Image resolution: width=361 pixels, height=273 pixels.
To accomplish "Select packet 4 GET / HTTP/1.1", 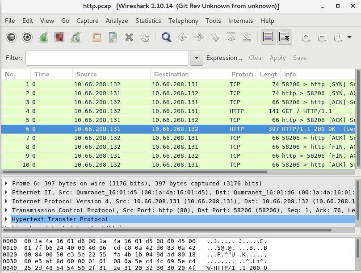I will (178, 111).
